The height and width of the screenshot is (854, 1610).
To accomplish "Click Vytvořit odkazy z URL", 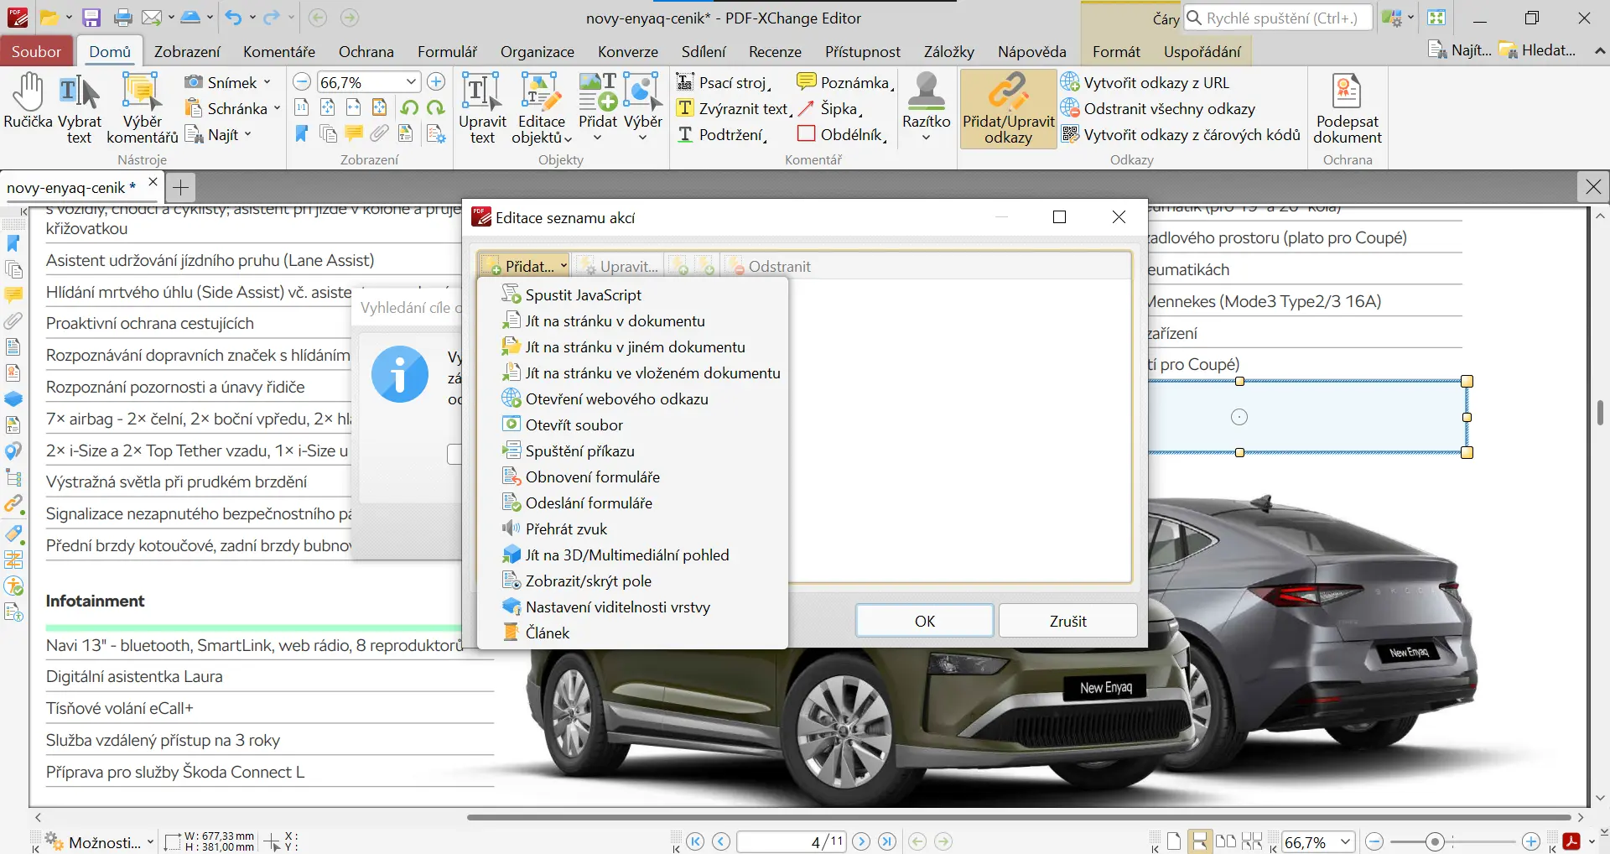I will coord(1145,82).
